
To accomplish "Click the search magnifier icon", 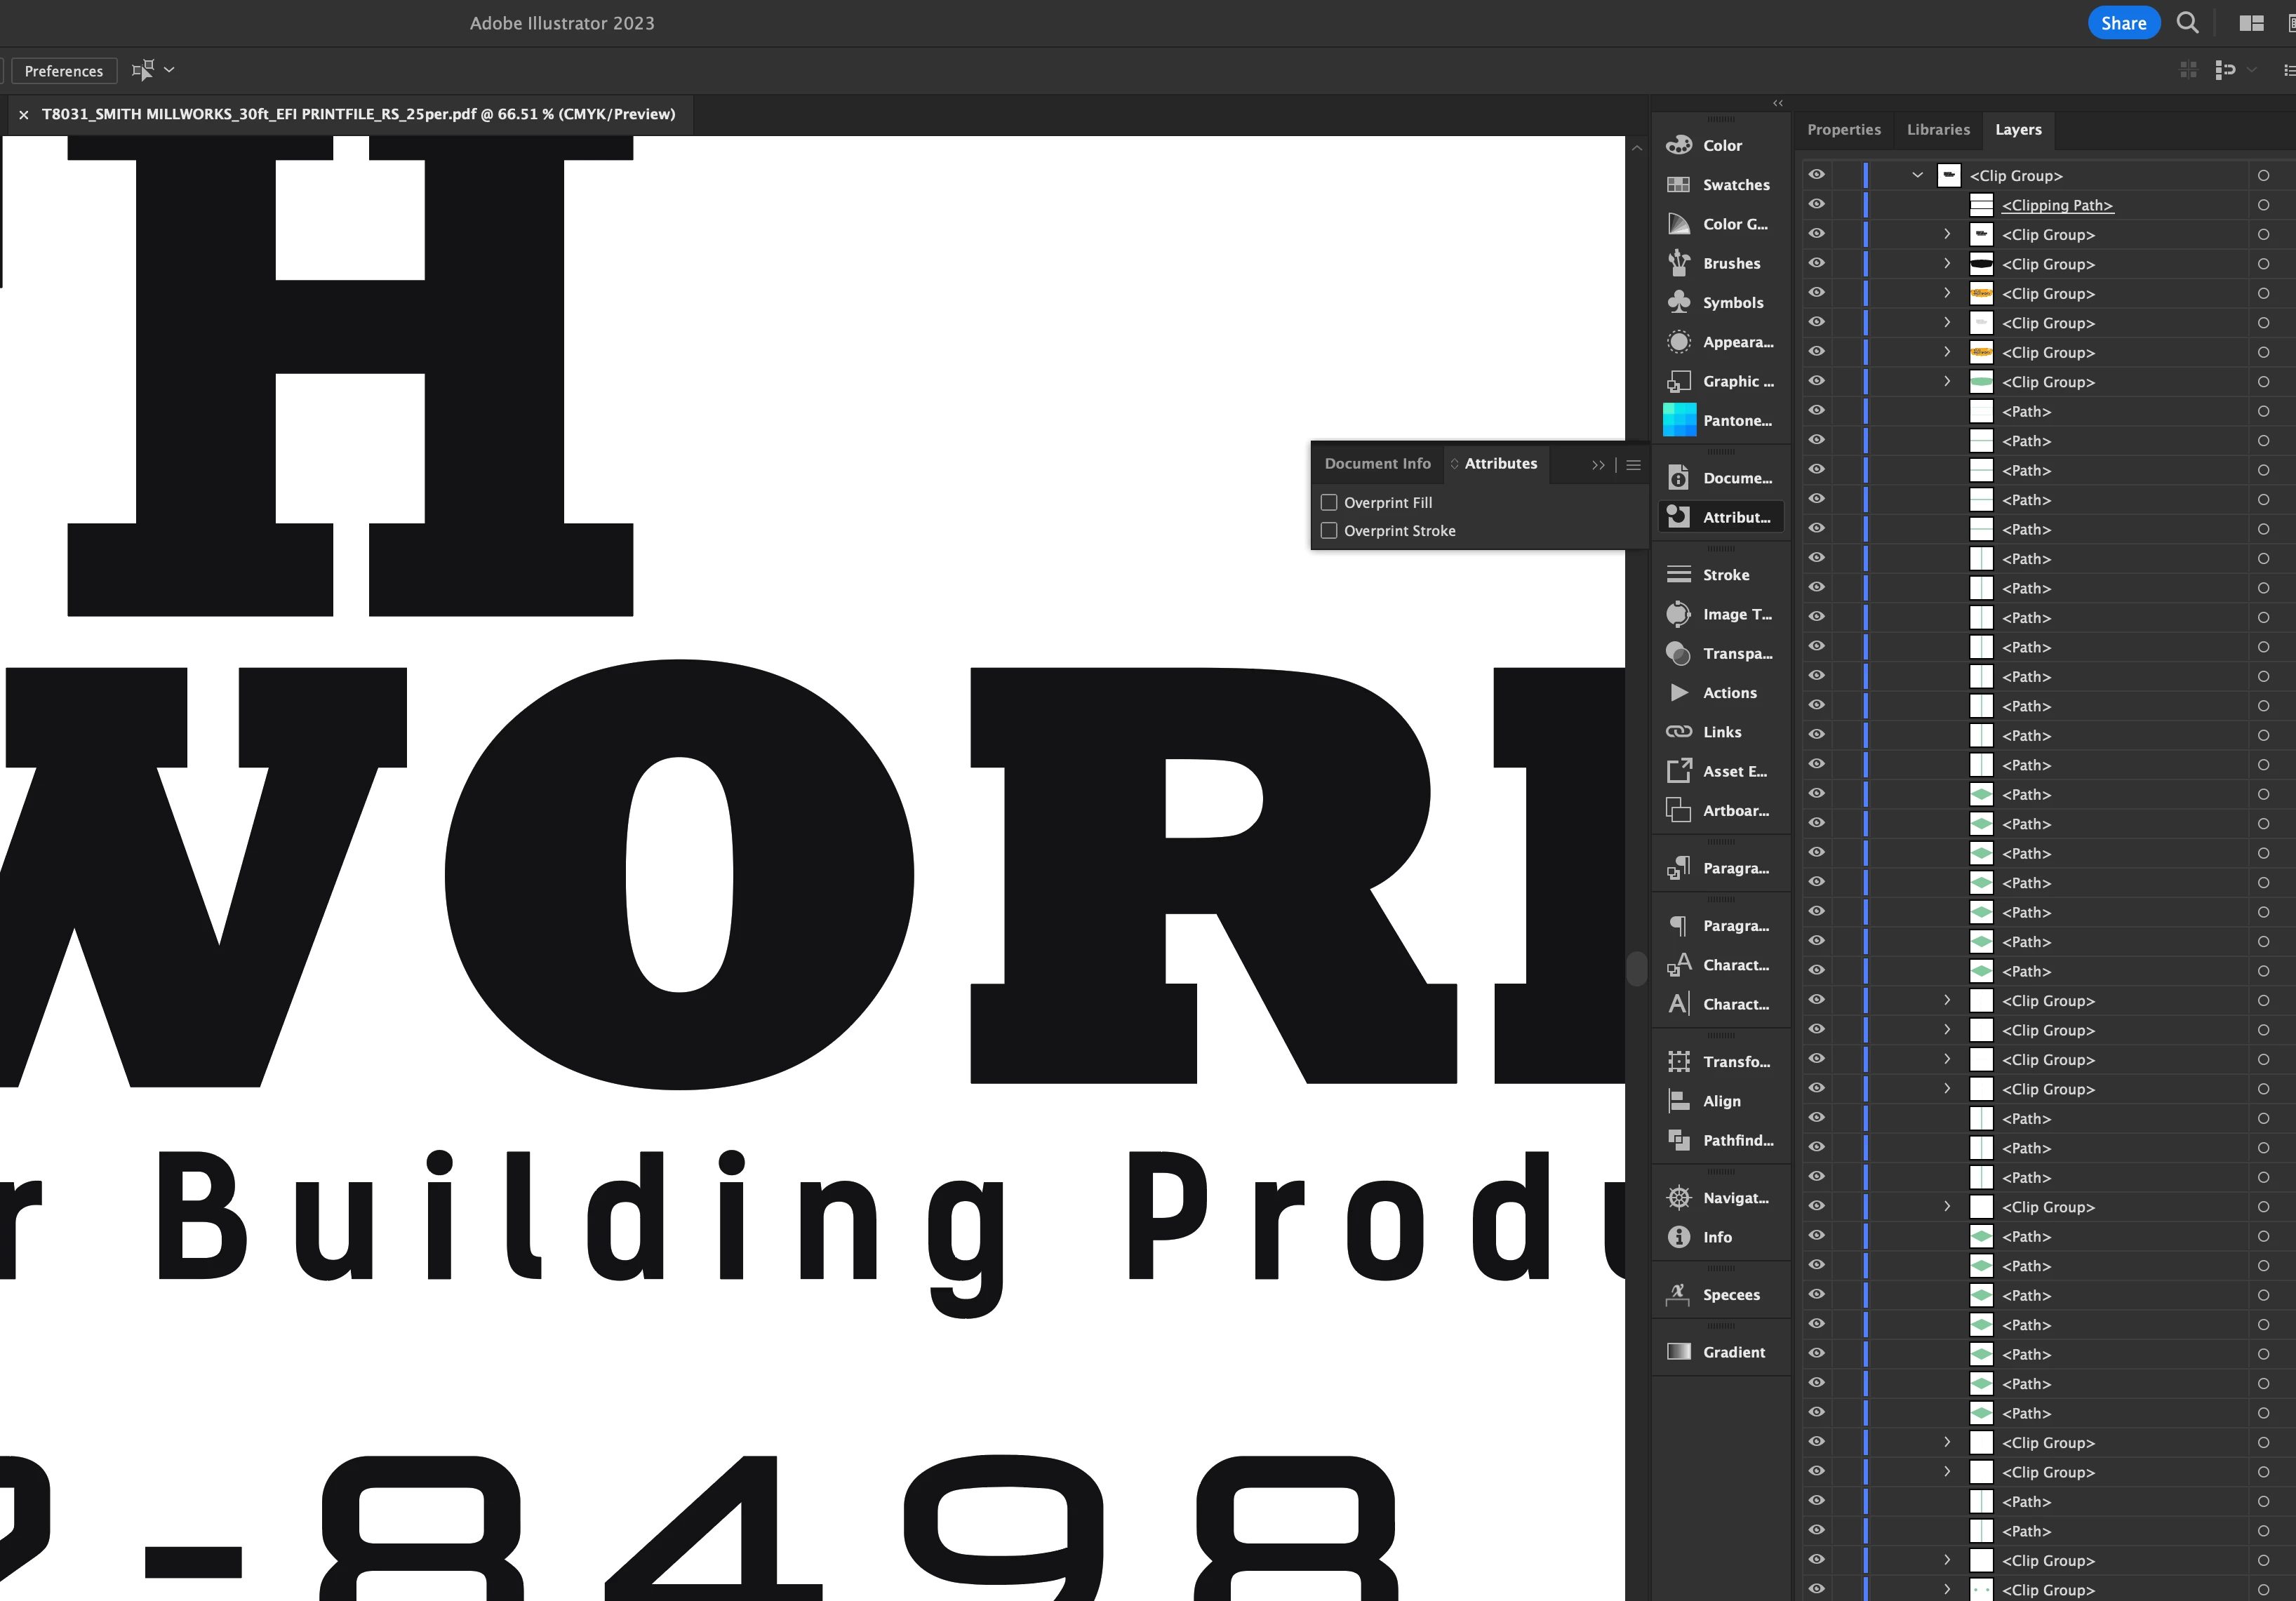I will 2187,23.
